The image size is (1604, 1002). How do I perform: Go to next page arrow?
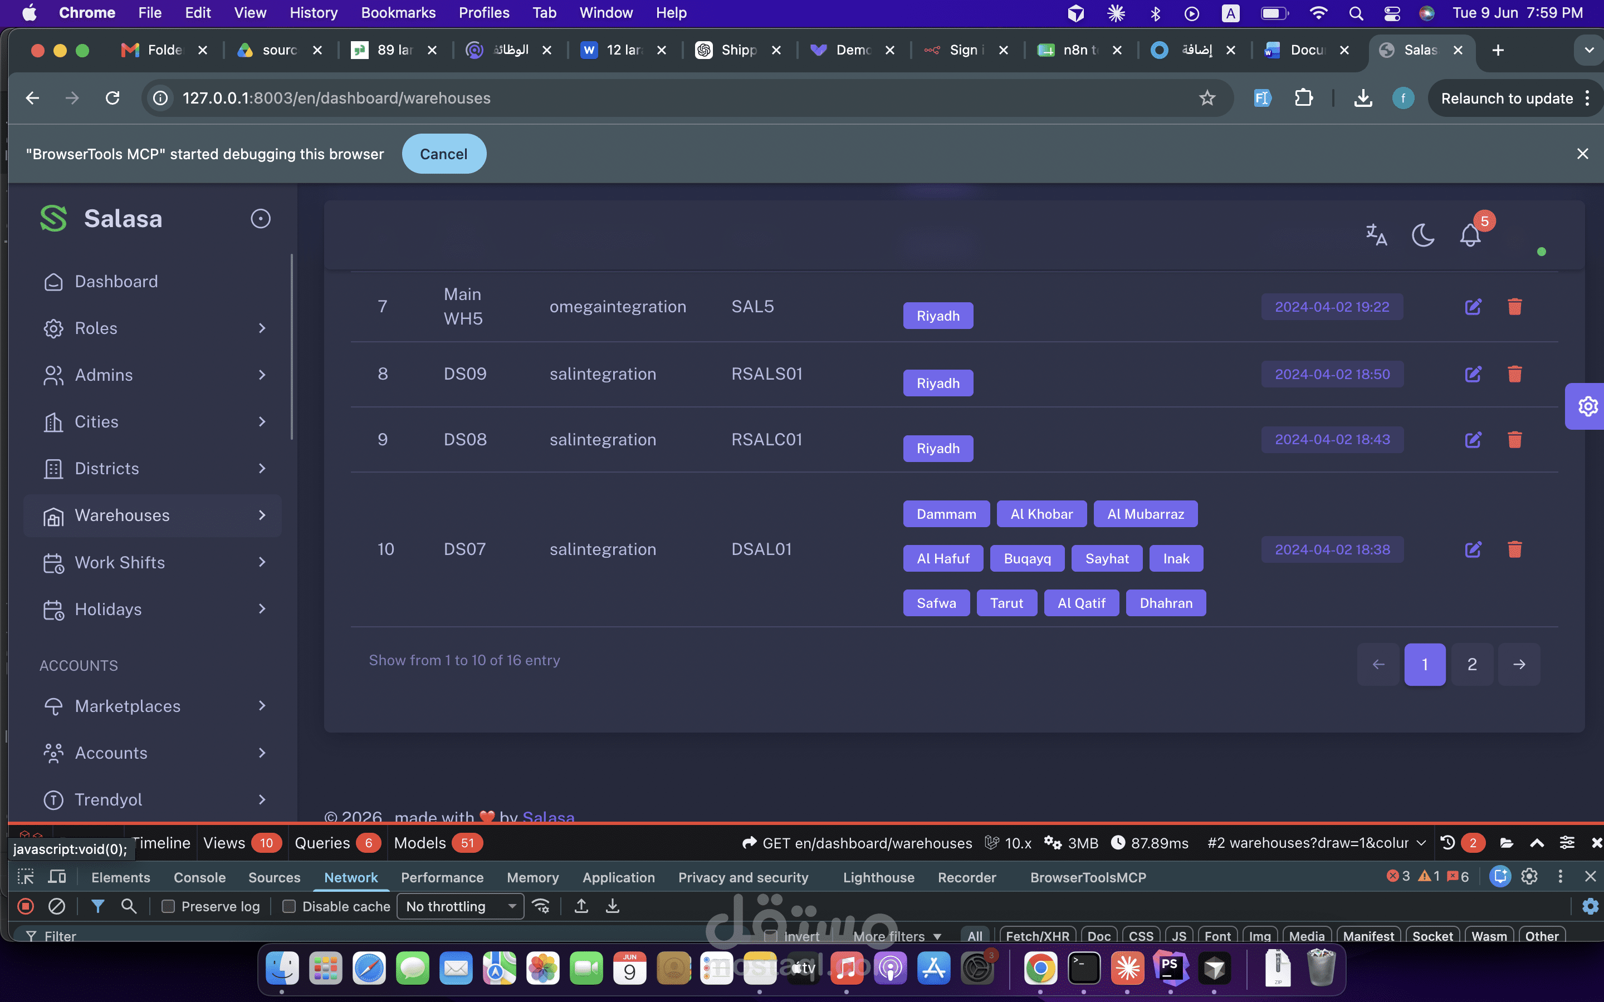pos(1519,664)
